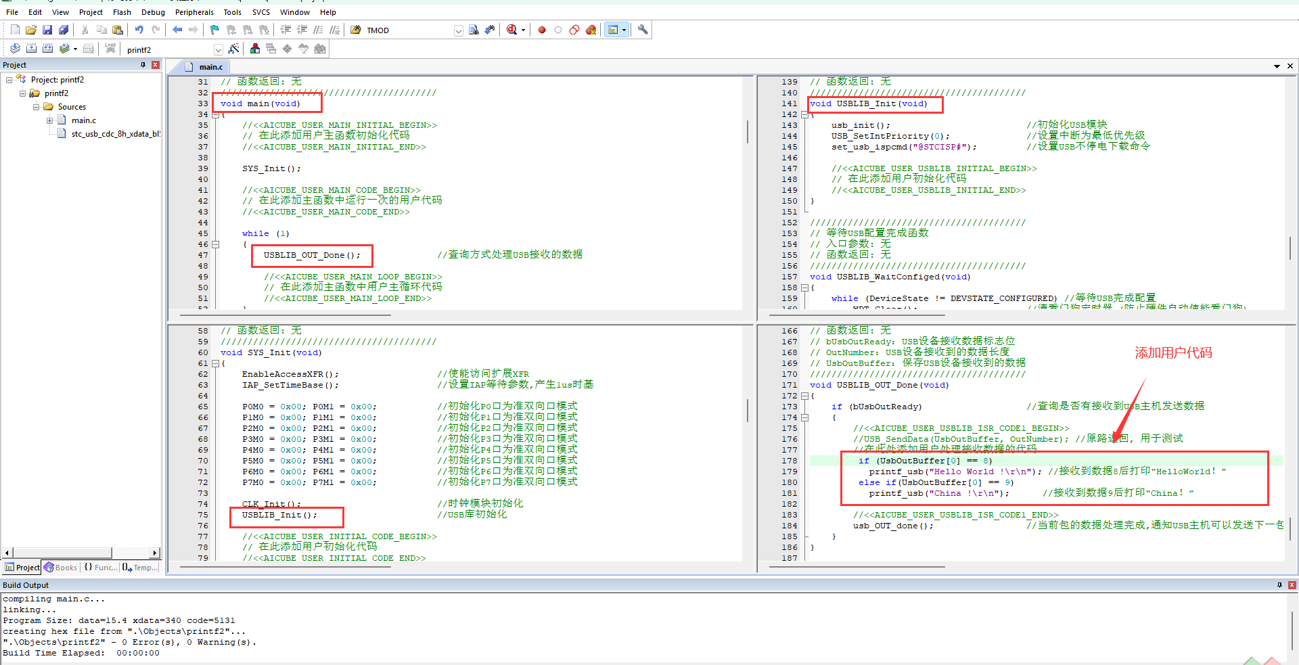Screen dimensions: 1299x665
Task: Disable all breakpoints with the double-circle icon
Action: coord(574,30)
